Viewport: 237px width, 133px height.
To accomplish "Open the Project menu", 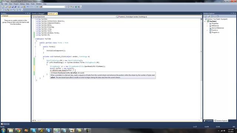I will coord(16,4).
